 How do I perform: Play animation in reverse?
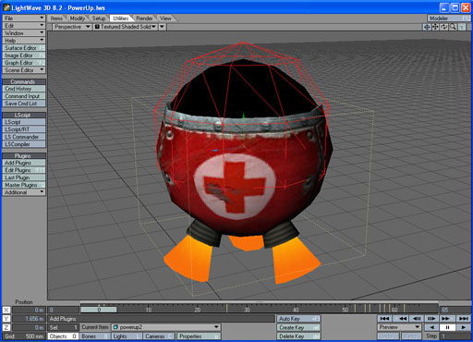coord(431,327)
